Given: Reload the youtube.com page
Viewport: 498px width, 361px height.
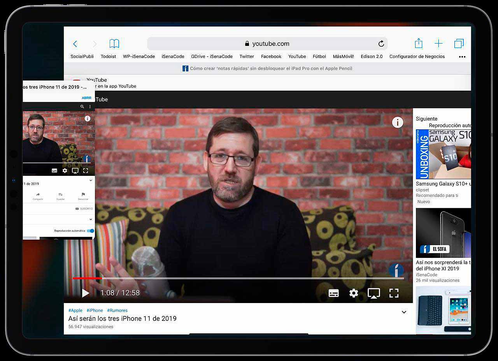Looking at the screenshot, I should tap(381, 44).
